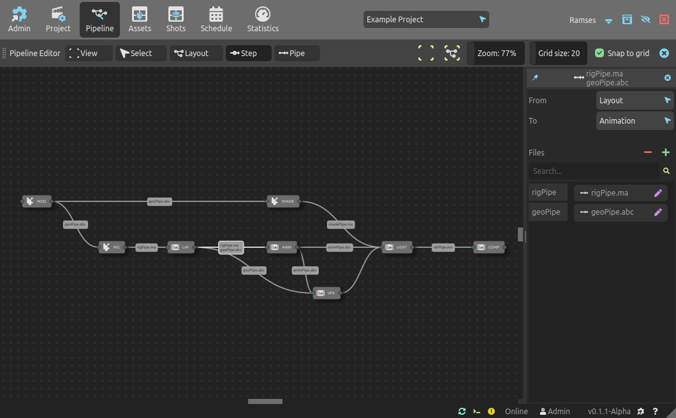Pin the pipe properties panel

535,78
